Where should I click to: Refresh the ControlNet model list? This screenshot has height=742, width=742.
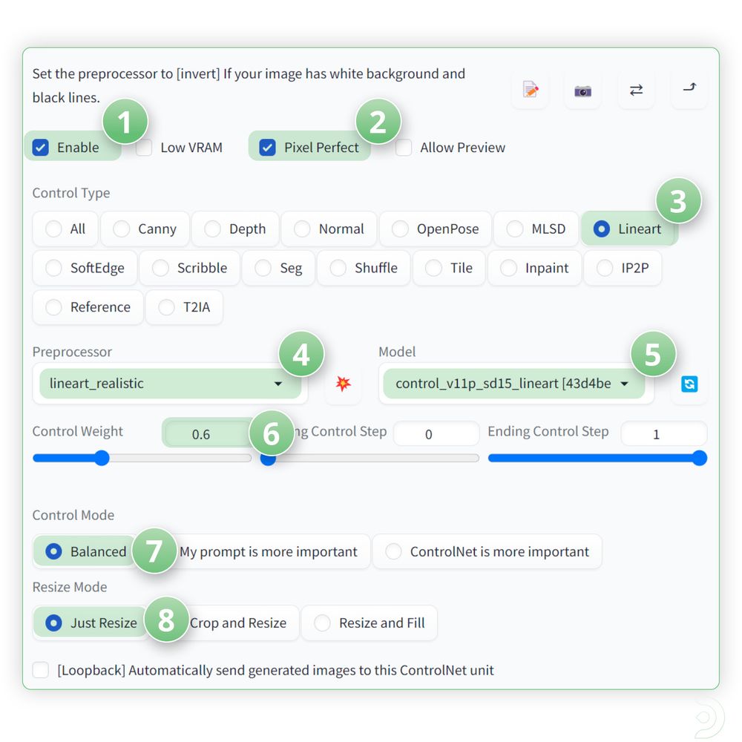pos(689,384)
